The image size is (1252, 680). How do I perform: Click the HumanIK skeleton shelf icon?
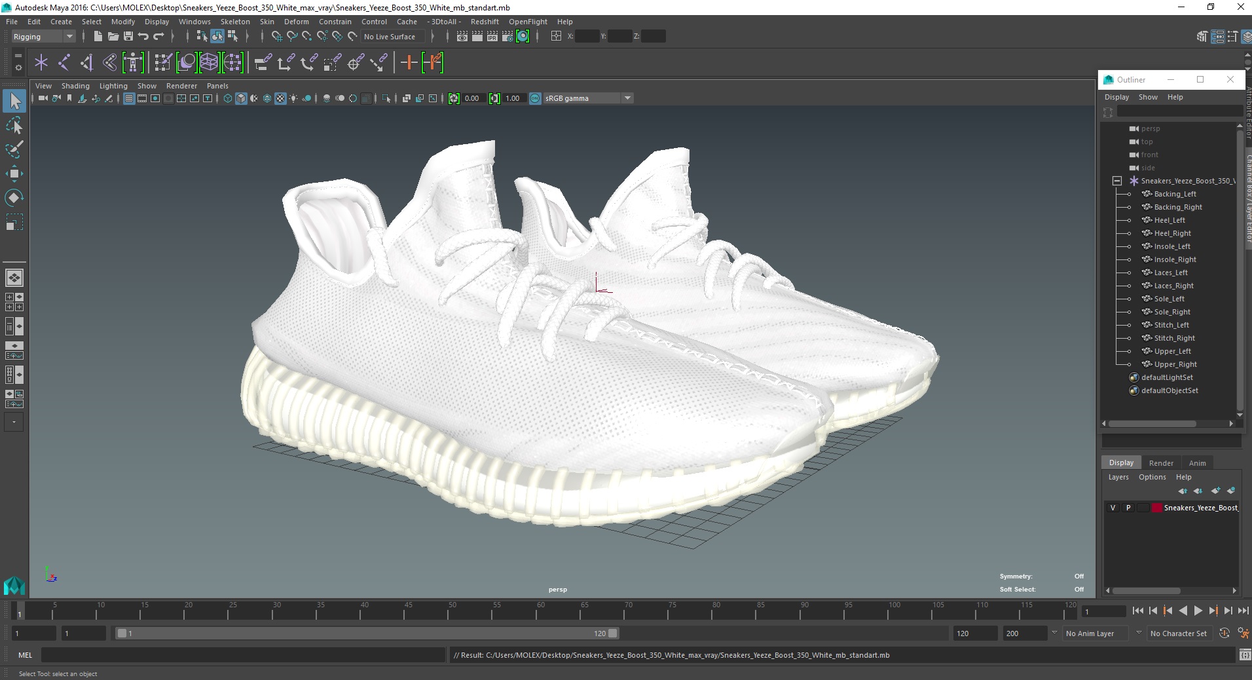coord(133,63)
